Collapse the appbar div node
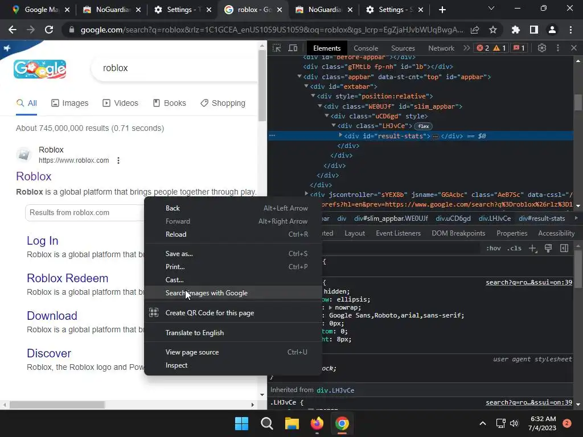Viewport: 583px width, 437px height. (299, 77)
